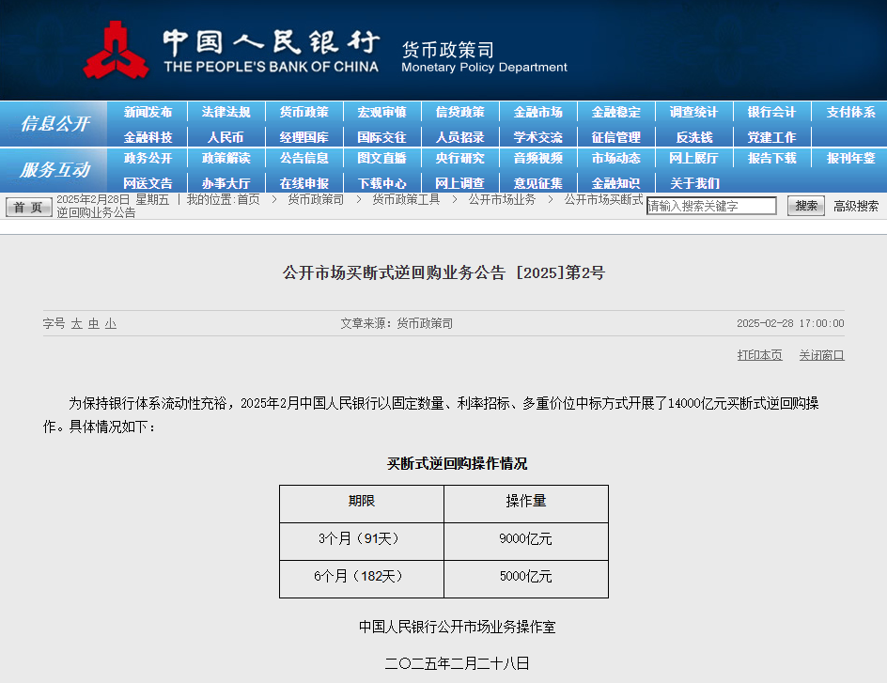Click 打印本页 to print page
Screen dimensions: 887x683
pos(760,355)
